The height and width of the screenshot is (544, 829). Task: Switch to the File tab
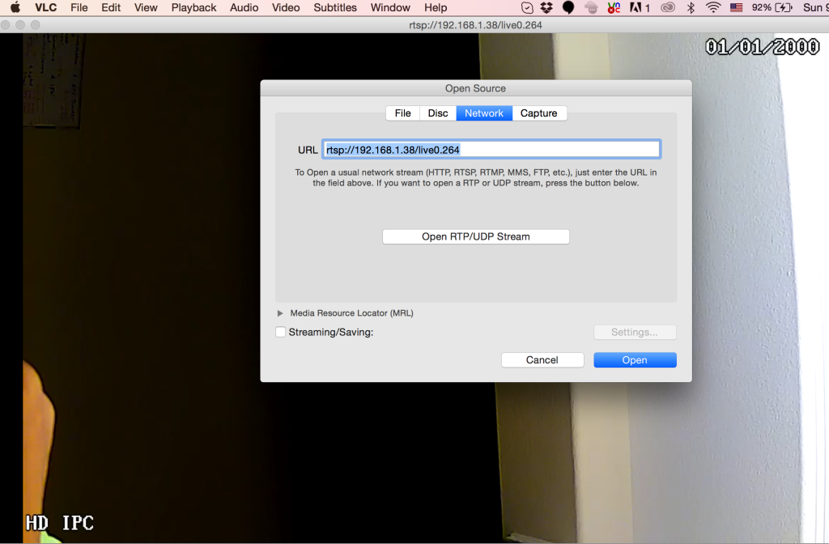[403, 113]
